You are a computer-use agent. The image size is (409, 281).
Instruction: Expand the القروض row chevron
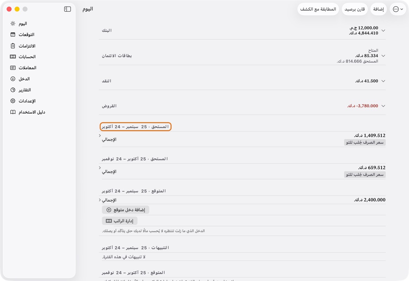tap(383, 106)
